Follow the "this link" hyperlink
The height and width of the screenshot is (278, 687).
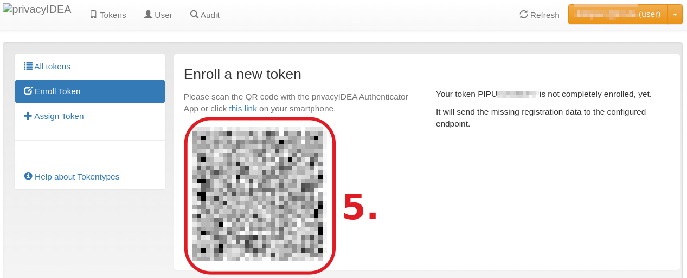243,109
